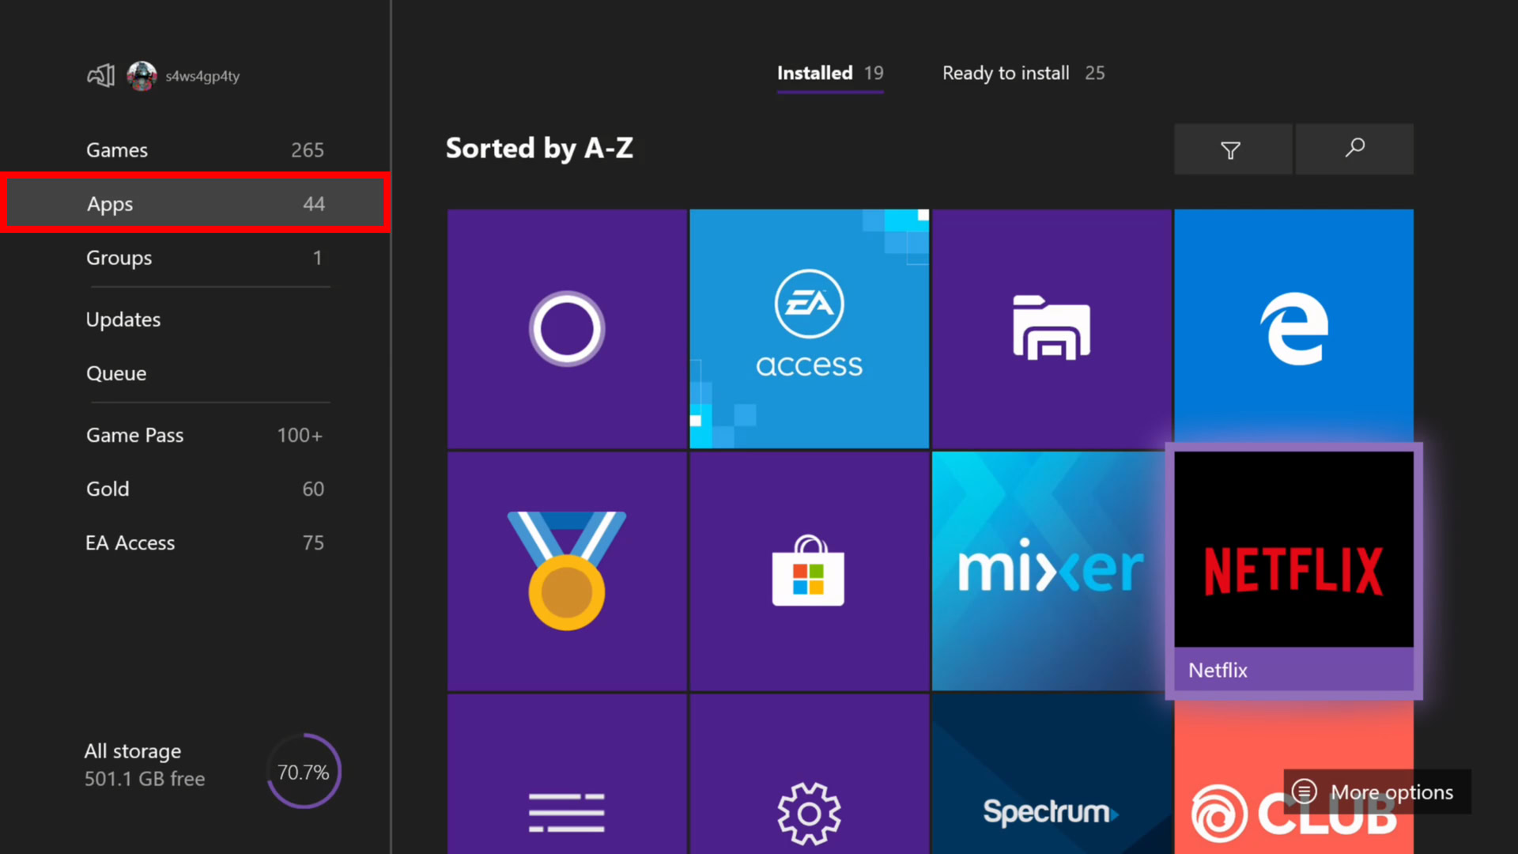1518x854 pixels.
Task: Click the storage usage percentage ring
Action: click(304, 772)
